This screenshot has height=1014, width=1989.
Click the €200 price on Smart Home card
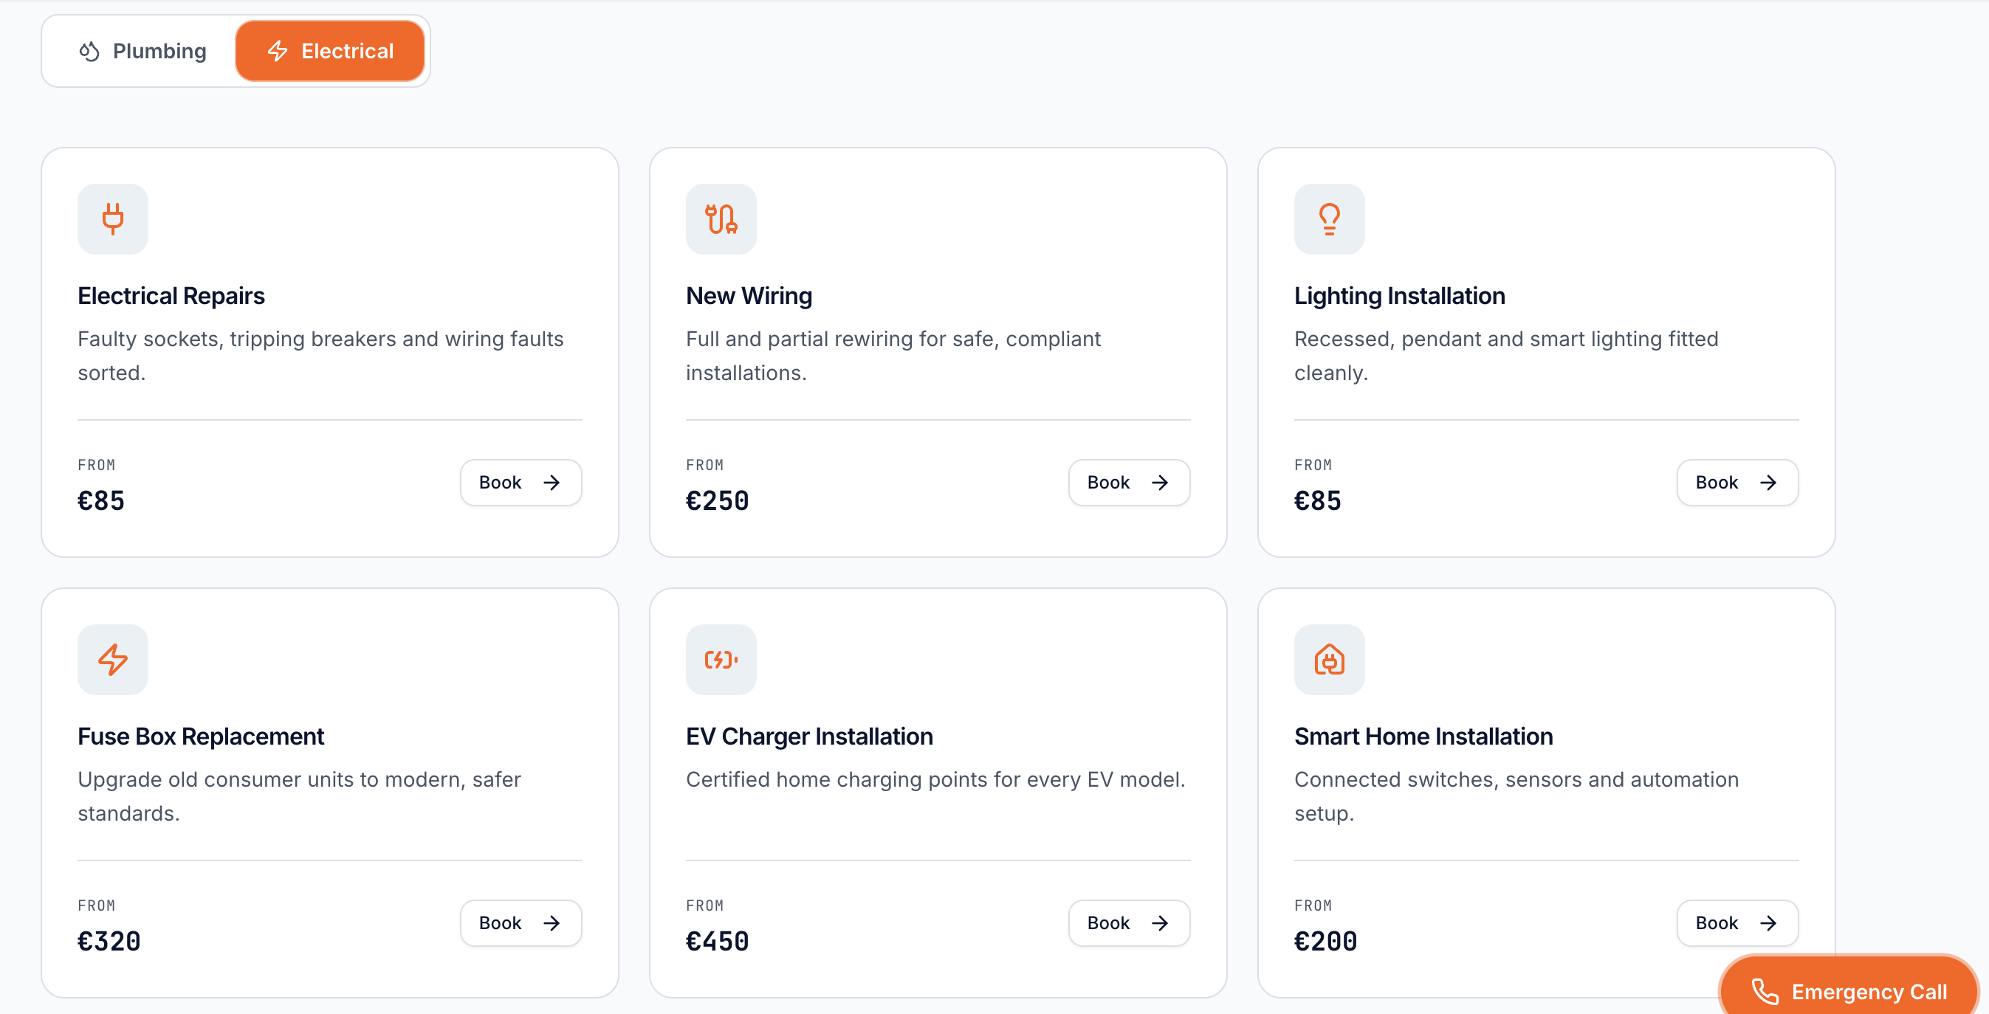click(1325, 941)
